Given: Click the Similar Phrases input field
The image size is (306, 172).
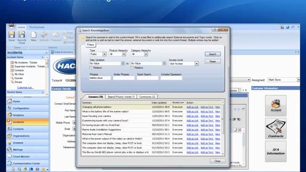Looking at the screenshot, I should (124, 78).
